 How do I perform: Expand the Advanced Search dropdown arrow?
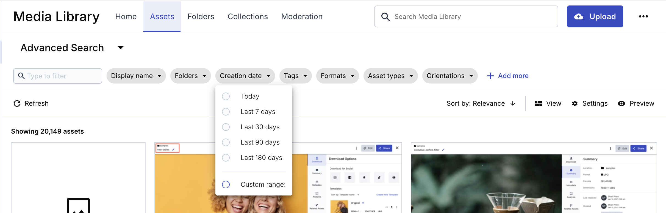click(x=121, y=48)
